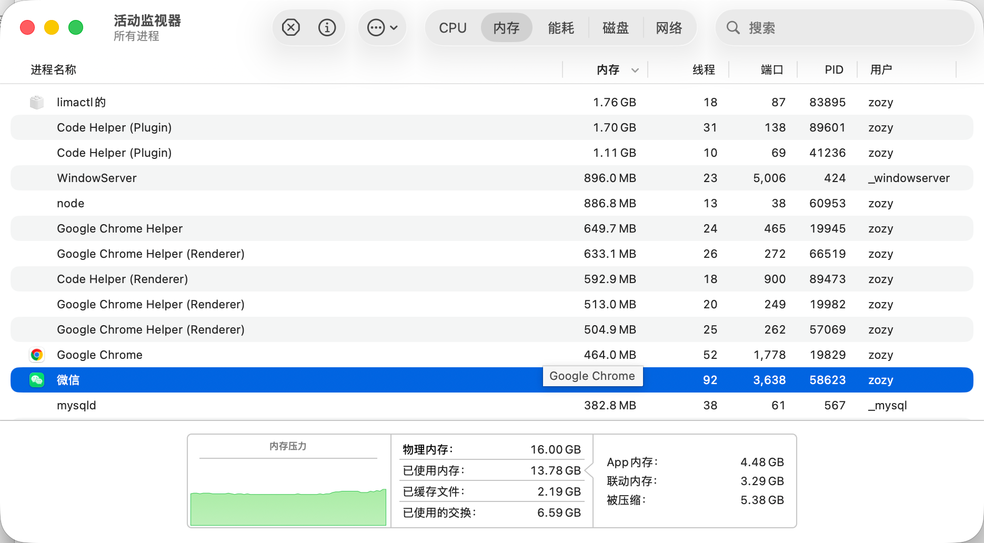This screenshot has width=984, height=543.
Task: Switch to the CPU tab
Action: 453,28
